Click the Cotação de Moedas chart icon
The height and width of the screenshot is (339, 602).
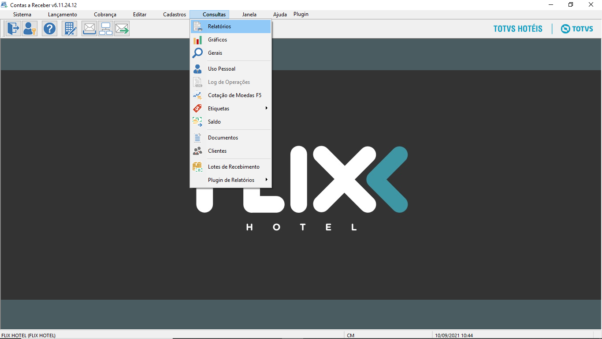tap(197, 95)
